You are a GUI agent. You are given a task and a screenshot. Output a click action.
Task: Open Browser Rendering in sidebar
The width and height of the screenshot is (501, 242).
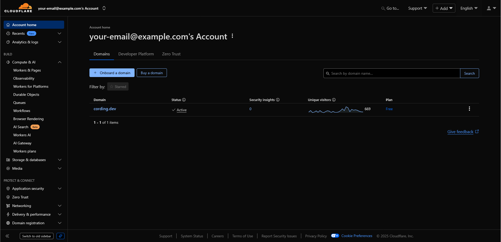[x=28, y=119]
